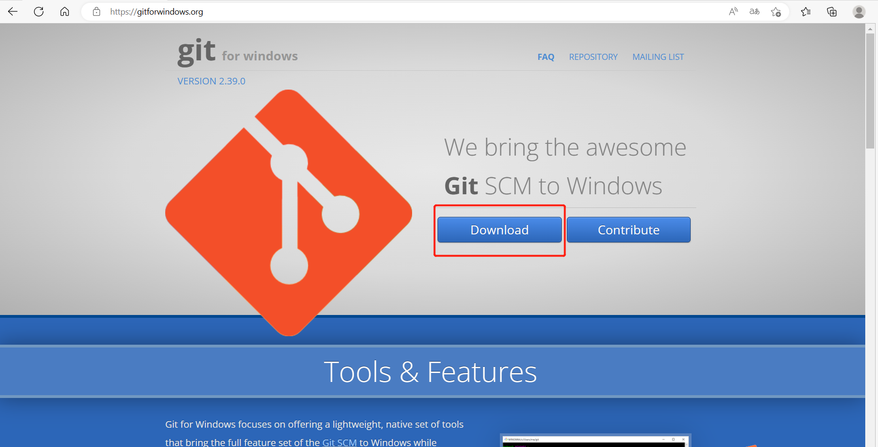The width and height of the screenshot is (878, 447).
Task: Click the back navigation arrow
Action: (12, 11)
